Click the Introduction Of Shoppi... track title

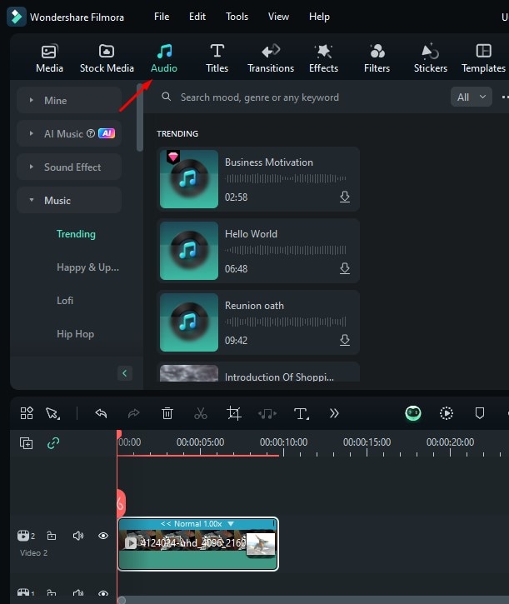[279, 377]
